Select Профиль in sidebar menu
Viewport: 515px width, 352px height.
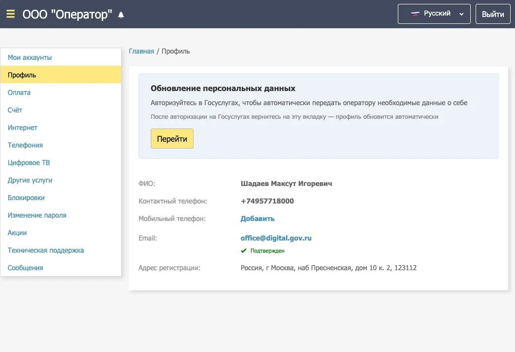(x=61, y=74)
